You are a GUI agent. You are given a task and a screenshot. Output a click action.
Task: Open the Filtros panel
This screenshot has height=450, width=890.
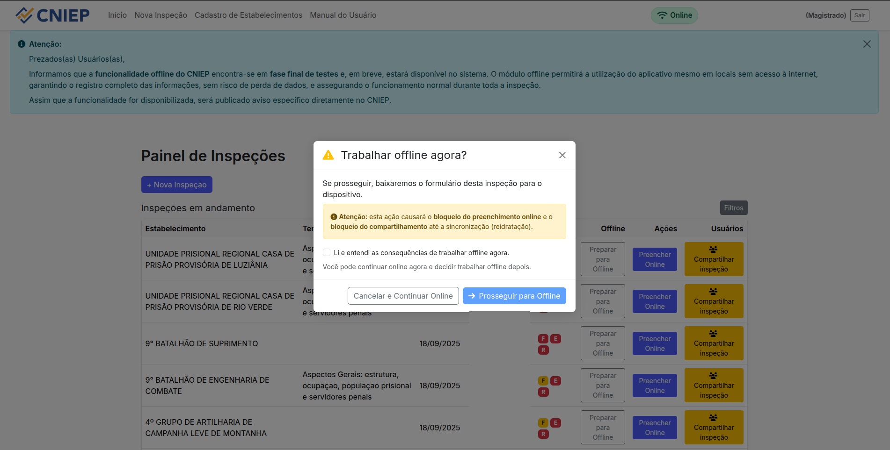(x=733, y=208)
